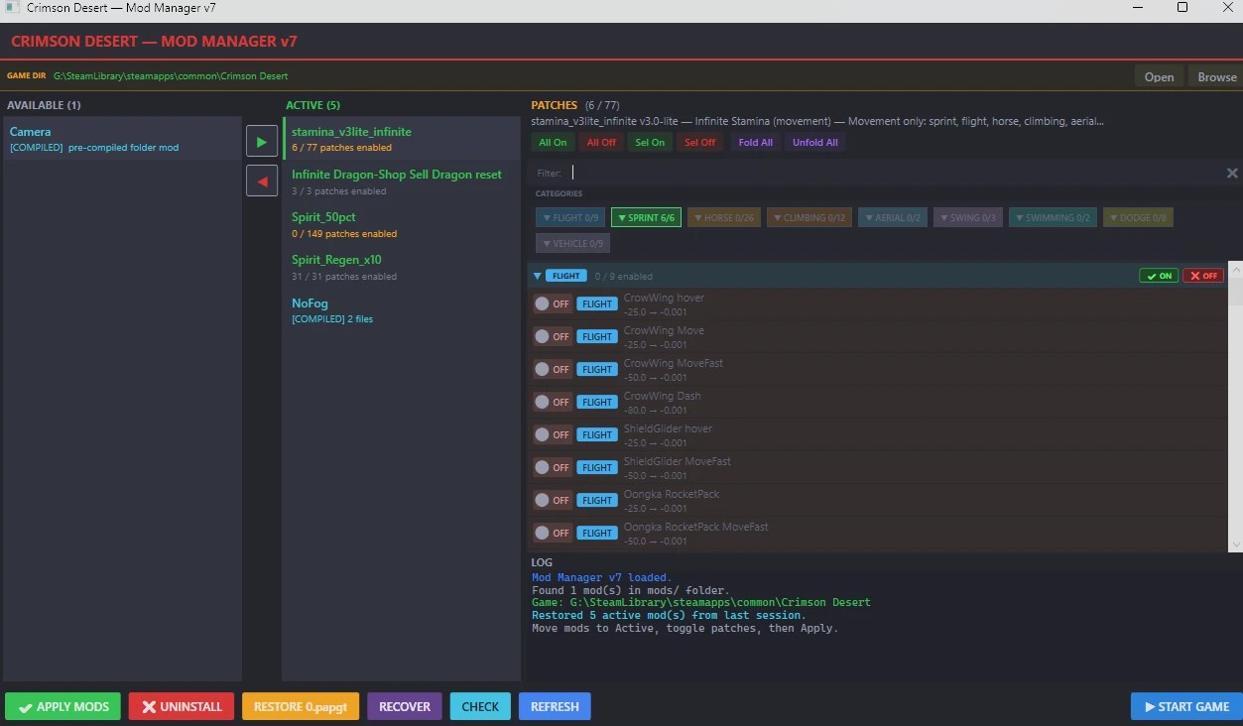Click the AVAILABLE (1) header
Image resolution: width=1243 pixels, height=726 pixels.
[45, 104]
